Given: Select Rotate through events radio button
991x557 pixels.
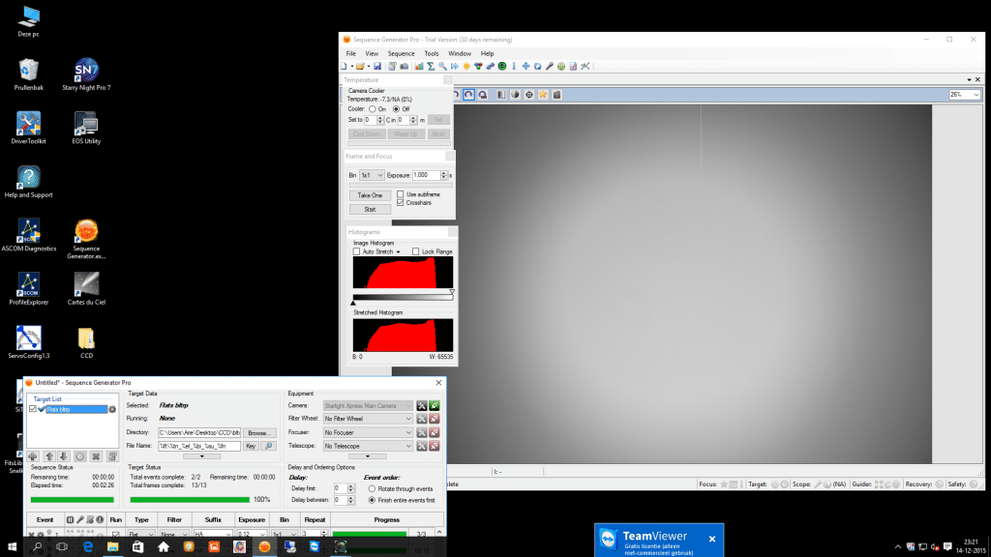Looking at the screenshot, I should click(372, 488).
